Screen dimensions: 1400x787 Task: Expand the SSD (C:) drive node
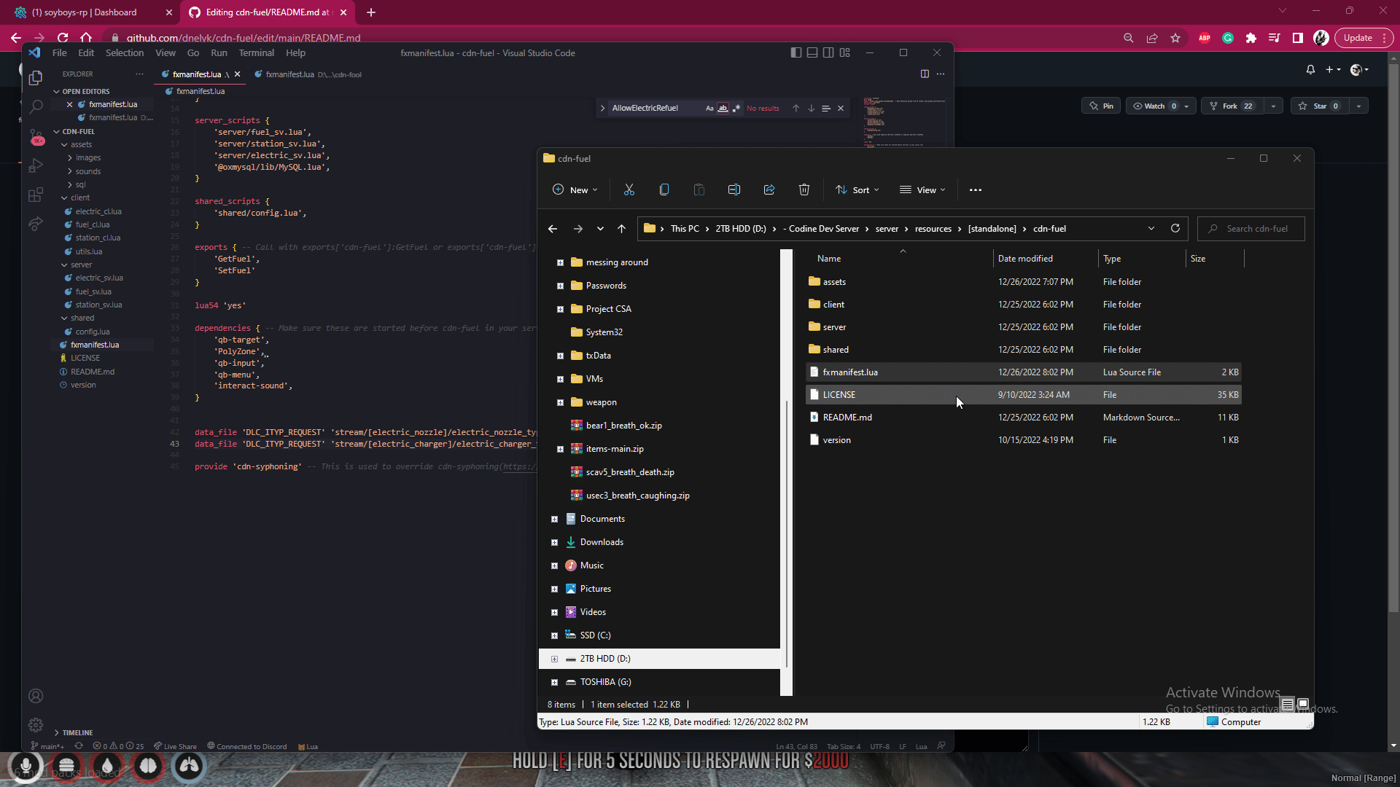(554, 635)
